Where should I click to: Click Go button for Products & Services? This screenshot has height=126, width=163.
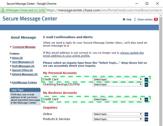[x=146, y=119]
